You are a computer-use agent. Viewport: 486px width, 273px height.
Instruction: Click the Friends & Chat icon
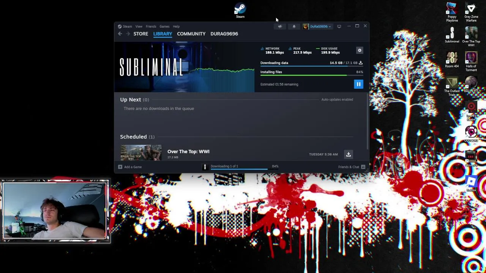click(x=363, y=167)
